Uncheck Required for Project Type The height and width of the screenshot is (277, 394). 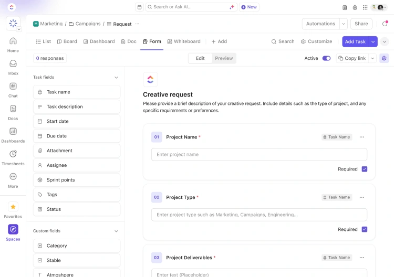365,229
